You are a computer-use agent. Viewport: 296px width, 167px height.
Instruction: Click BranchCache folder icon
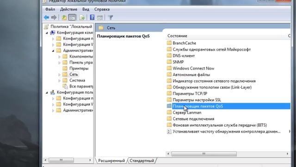click(x=169, y=43)
